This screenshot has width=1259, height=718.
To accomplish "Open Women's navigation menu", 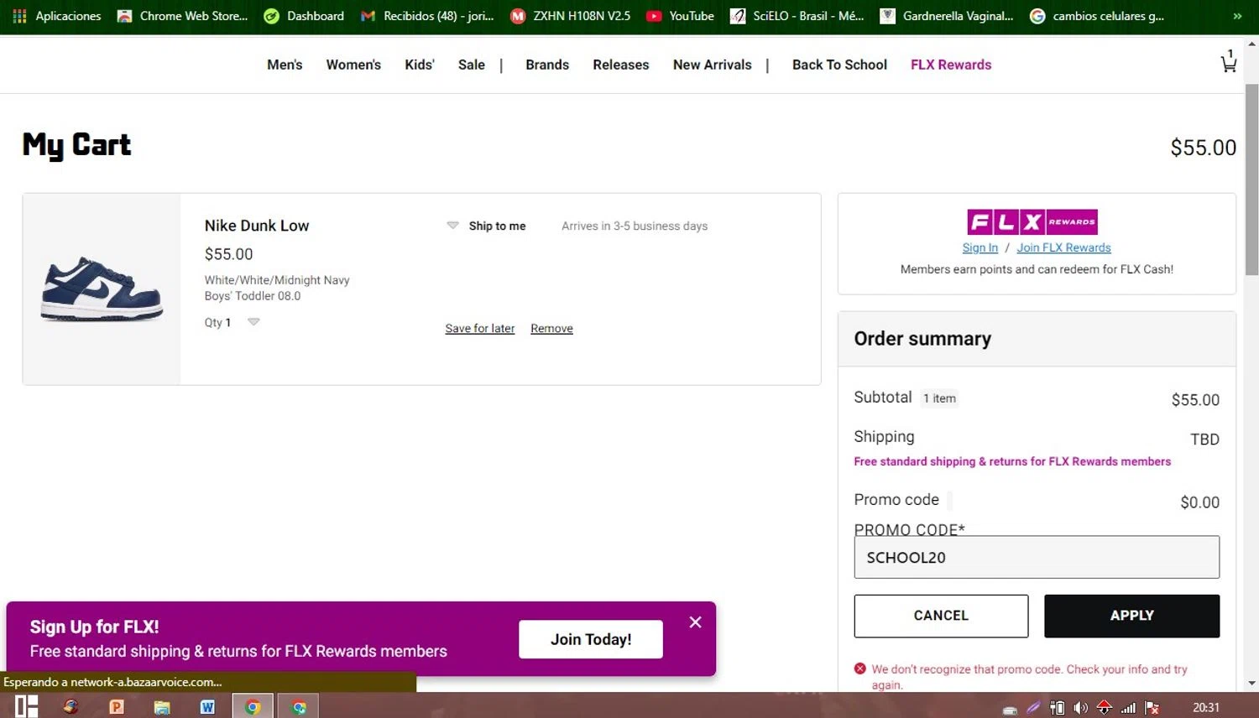I will coord(353,65).
